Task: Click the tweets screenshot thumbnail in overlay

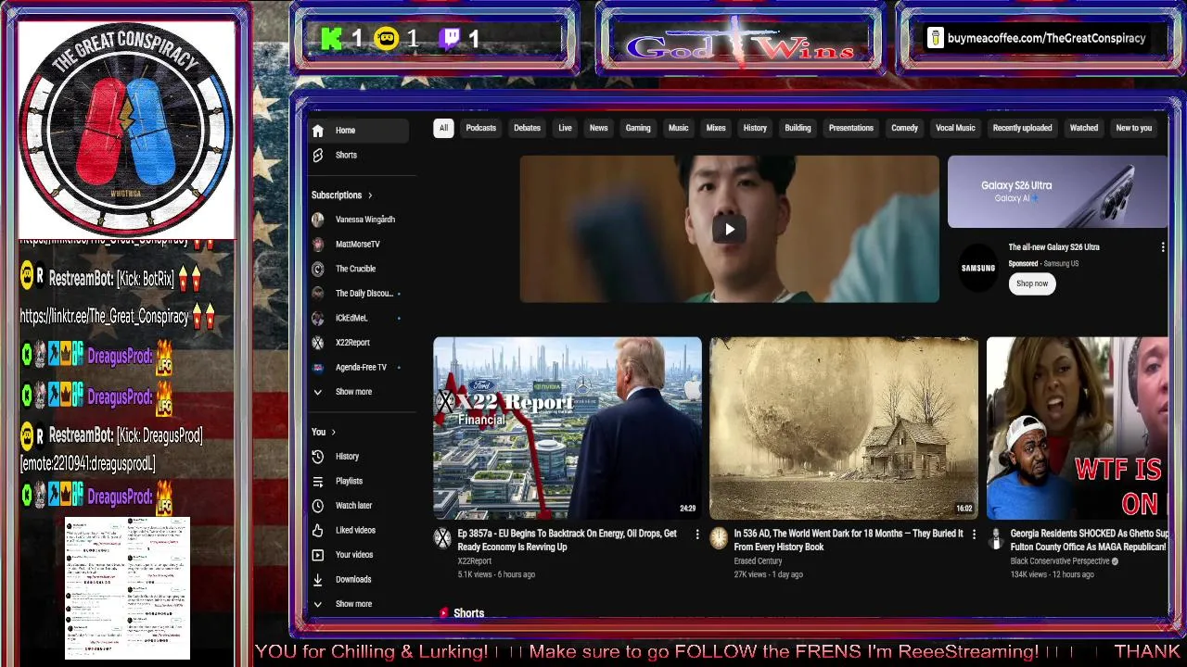Action: coord(127,588)
